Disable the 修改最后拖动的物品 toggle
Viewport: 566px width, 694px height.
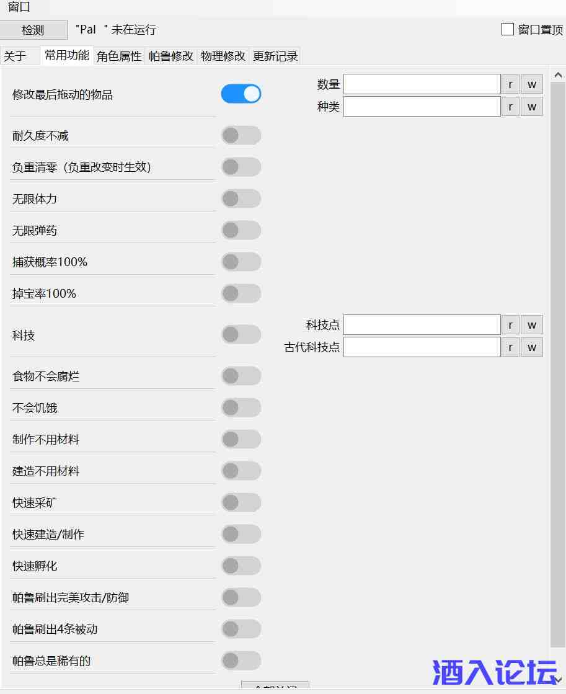coord(241,94)
